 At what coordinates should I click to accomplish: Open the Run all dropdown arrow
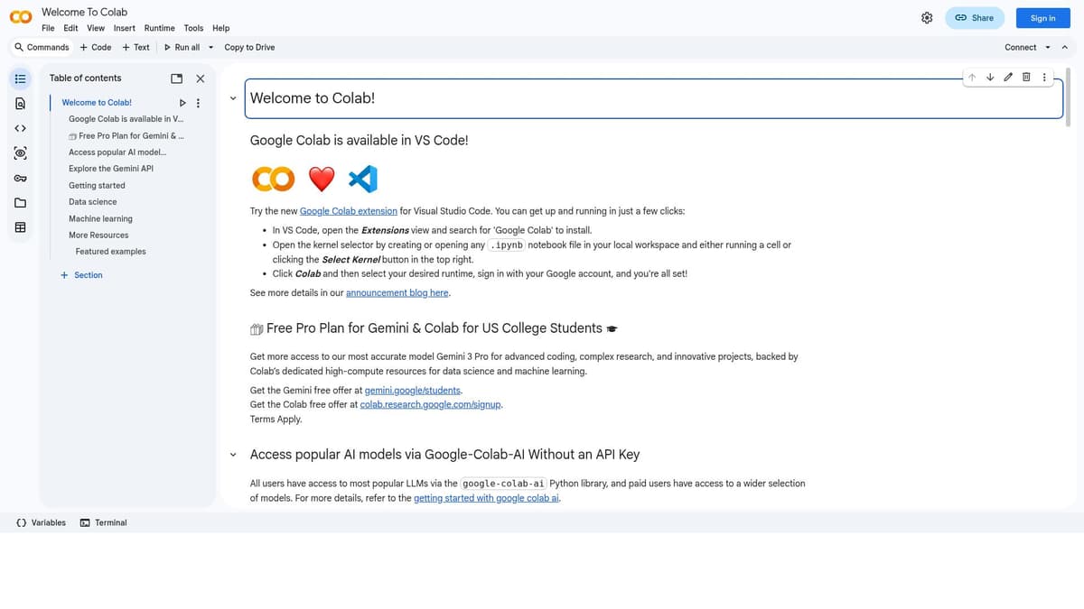(x=211, y=48)
